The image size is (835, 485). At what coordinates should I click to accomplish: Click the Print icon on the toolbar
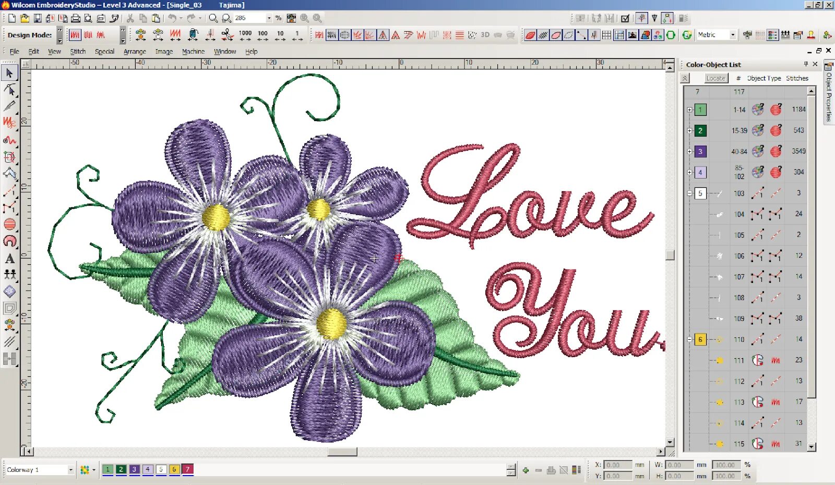click(x=75, y=17)
